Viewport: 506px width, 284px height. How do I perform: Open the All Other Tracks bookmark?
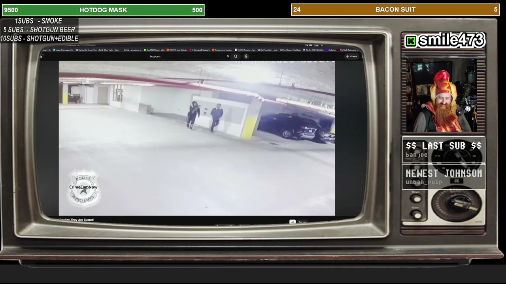point(109,50)
